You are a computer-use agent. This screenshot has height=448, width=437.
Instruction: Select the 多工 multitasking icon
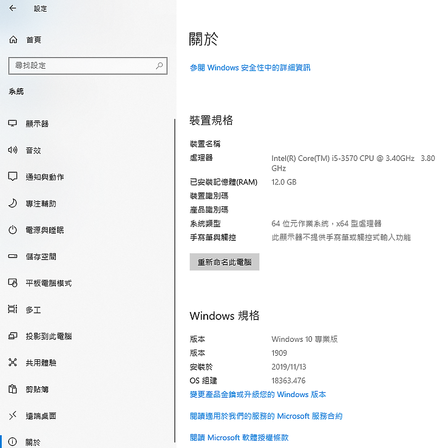[13, 309]
